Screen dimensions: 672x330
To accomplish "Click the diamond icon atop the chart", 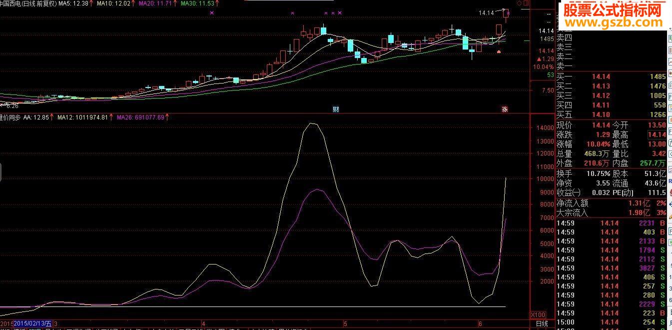I will tap(519, 3).
